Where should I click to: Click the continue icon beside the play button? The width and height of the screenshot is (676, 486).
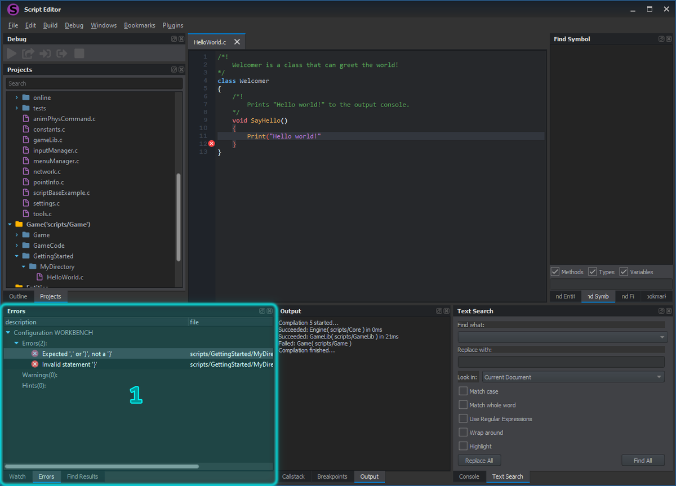coord(27,53)
